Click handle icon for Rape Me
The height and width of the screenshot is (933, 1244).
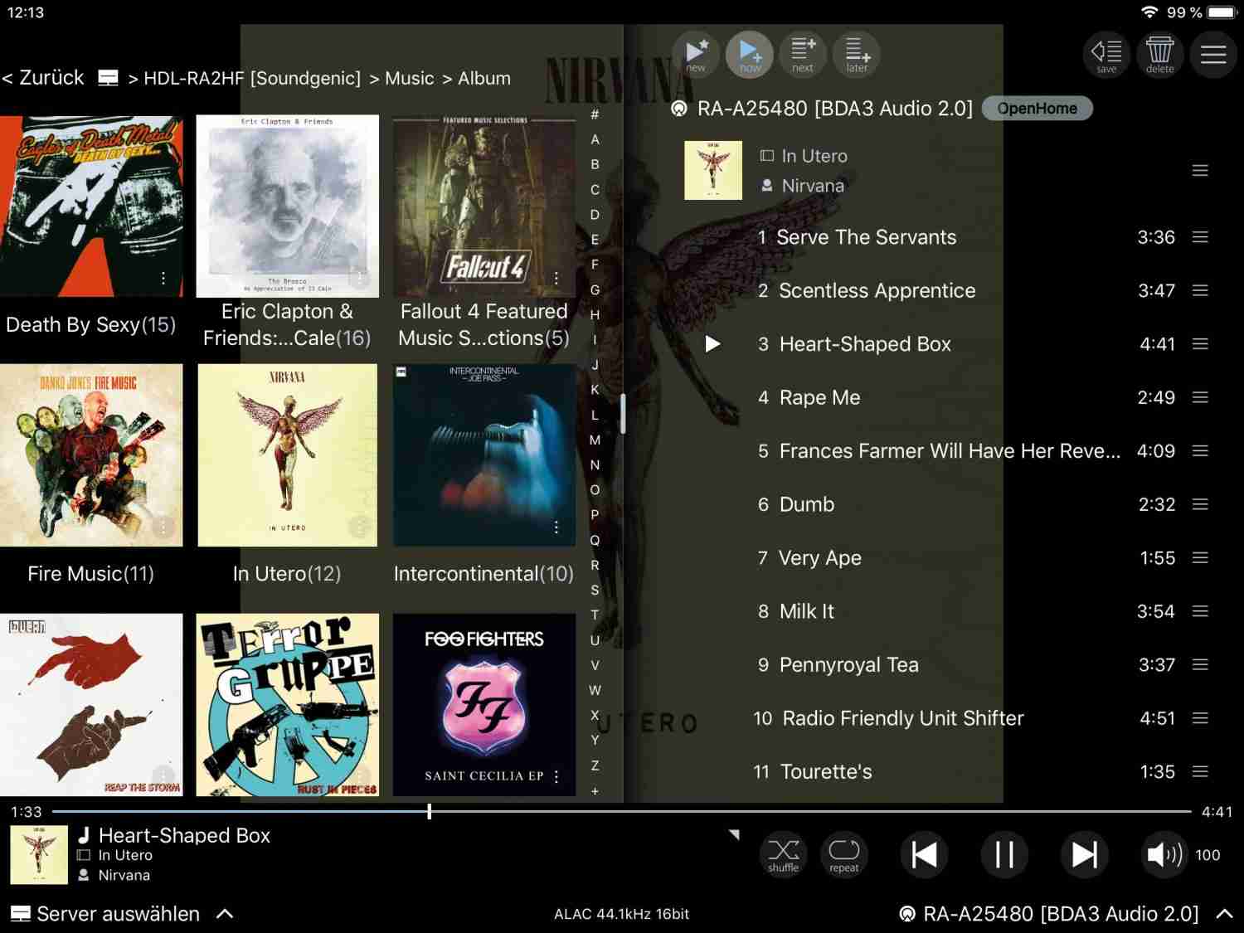point(1200,397)
